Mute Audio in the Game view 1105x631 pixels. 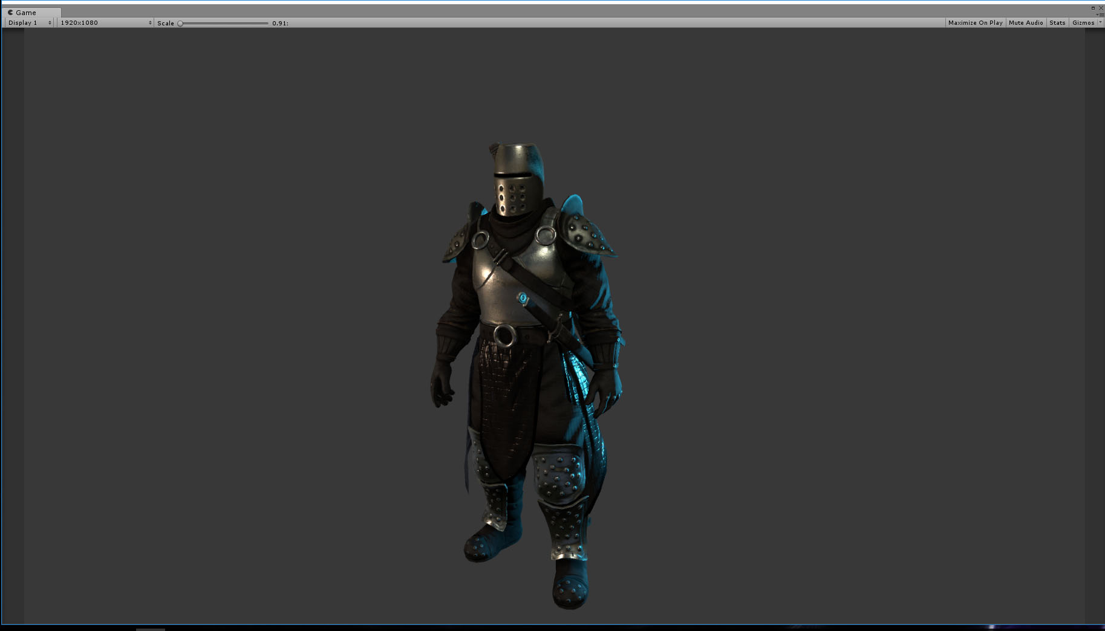coord(1025,22)
